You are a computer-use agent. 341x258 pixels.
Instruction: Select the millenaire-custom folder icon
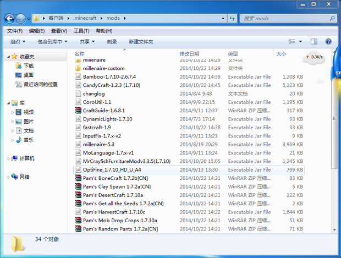pos(78,68)
